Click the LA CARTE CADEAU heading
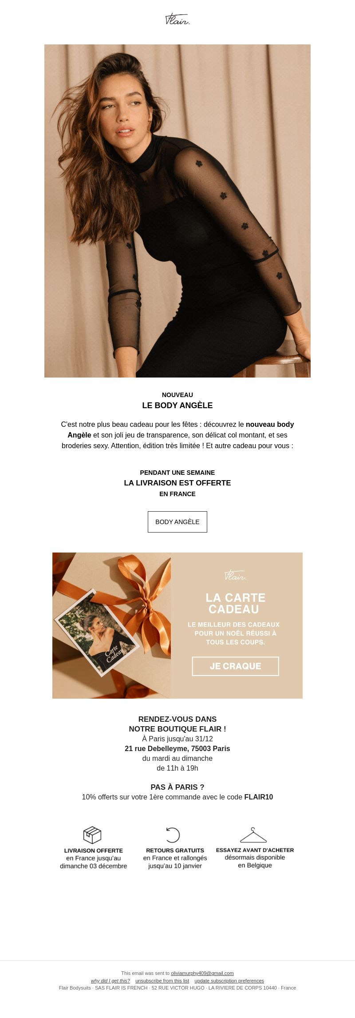The height and width of the screenshot is (1018, 355). coord(236,603)
